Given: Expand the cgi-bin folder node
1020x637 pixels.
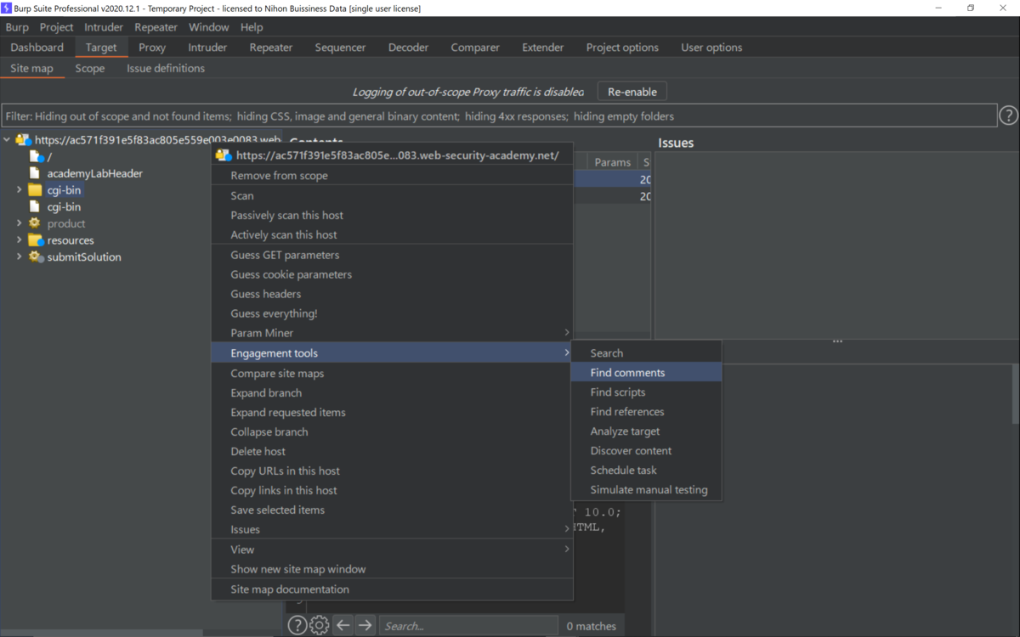Looking at the screenshot, I should [19, 190].
